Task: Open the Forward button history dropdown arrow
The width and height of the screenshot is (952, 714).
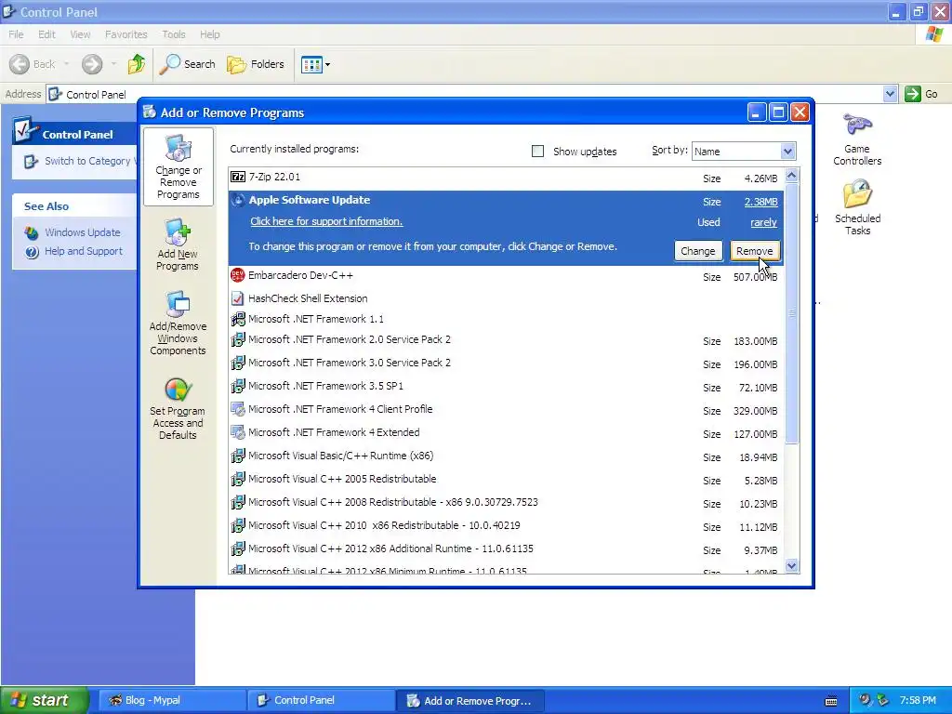Action: [113, 64]
